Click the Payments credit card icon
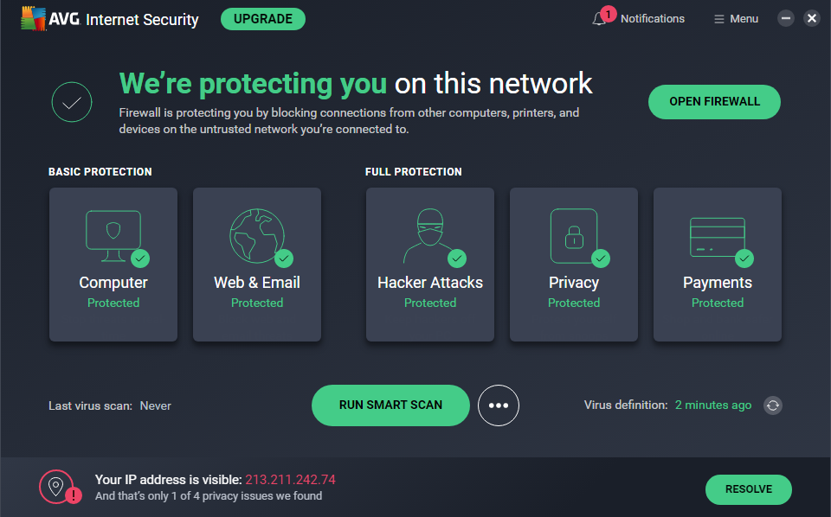Viewport: 831px width, 517px height. [x=718, y=235]
